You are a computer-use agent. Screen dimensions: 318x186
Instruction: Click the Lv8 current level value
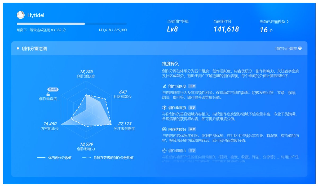[172, 29]
